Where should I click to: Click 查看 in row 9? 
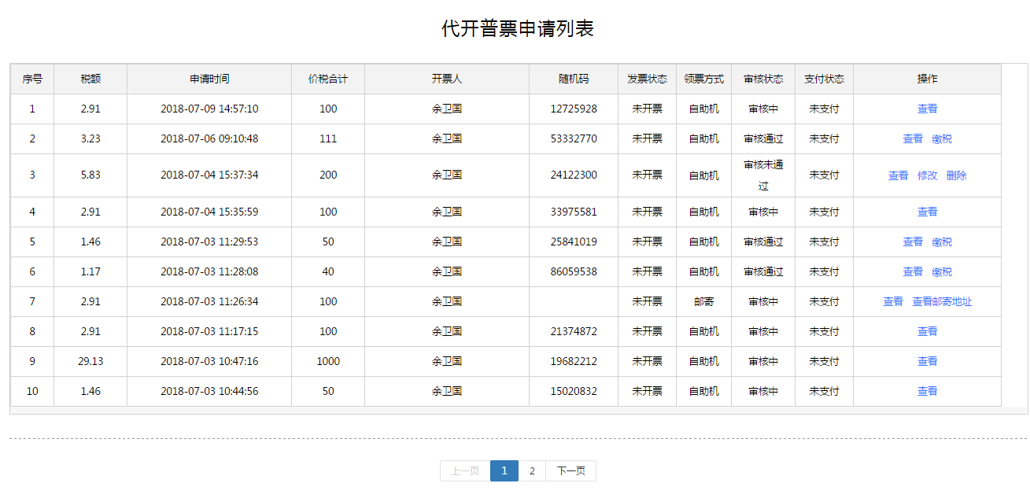click(927, 361)
